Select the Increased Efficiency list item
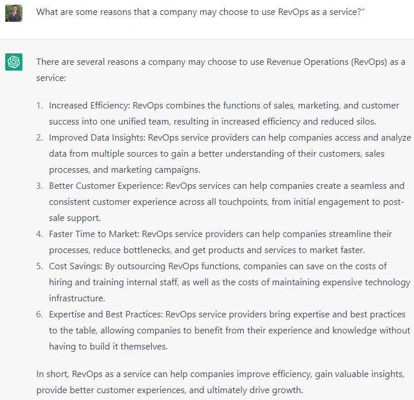The height and width of the screenshot is (400, 414). [x=224, y=114]
